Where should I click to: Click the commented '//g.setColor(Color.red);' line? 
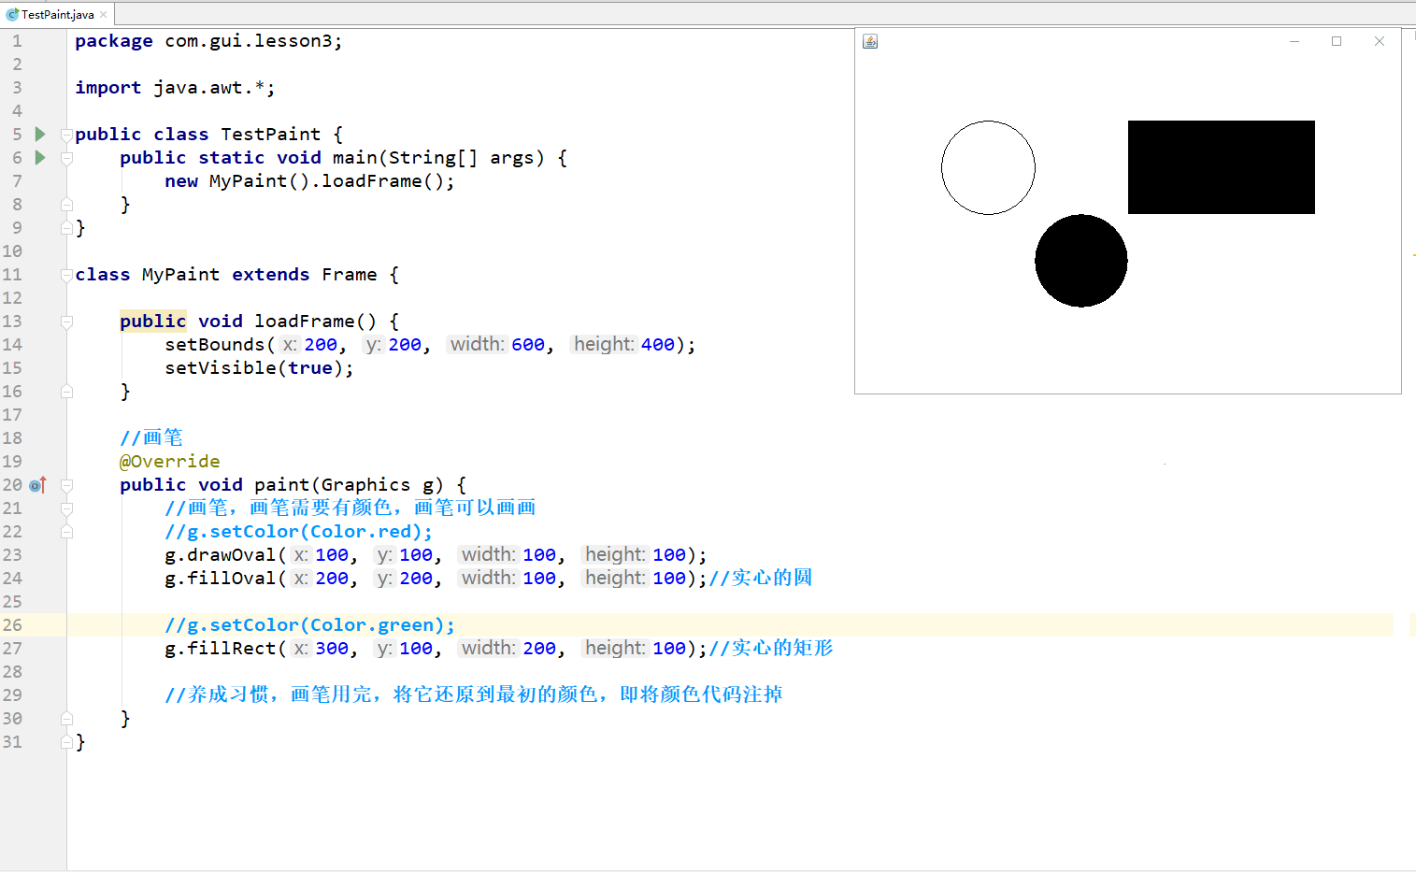tap(298, 532)
